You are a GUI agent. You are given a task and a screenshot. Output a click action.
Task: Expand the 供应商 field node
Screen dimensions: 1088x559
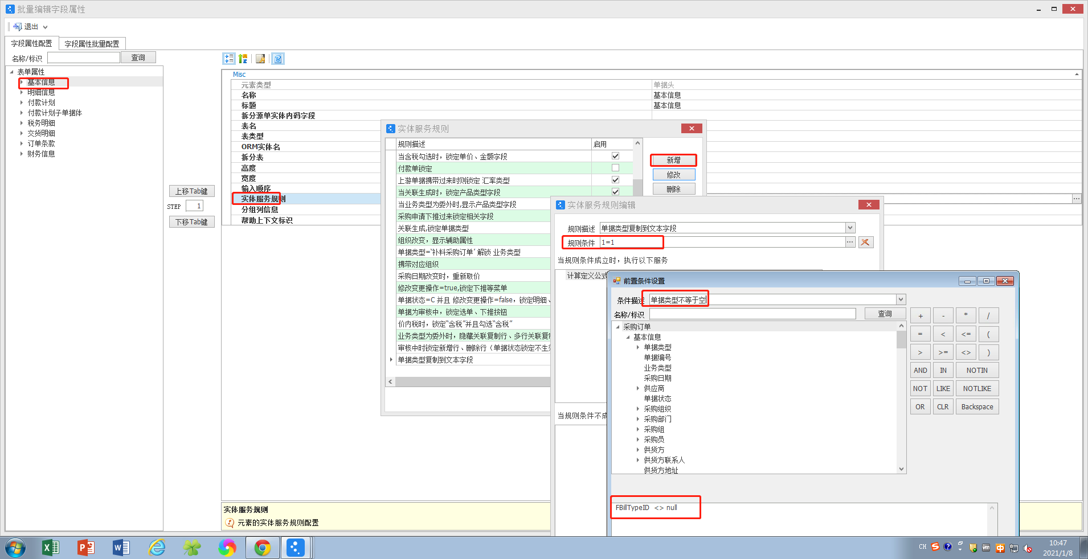[638, 388]
